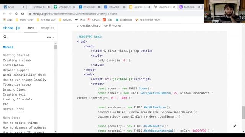Open the Gradescope bookmark
245x137 pixels.
click(x=124, y=20)
